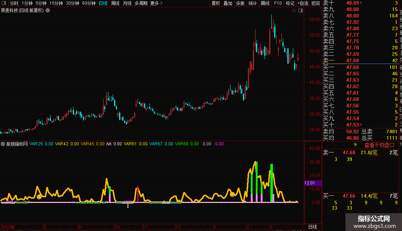Click the lightning bolt icon near 查看千档盘口
The width and height of the screenshot is (402, 231).
pos(356,145)
